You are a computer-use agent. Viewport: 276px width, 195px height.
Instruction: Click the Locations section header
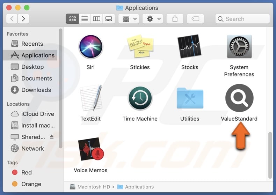point(18,104)
